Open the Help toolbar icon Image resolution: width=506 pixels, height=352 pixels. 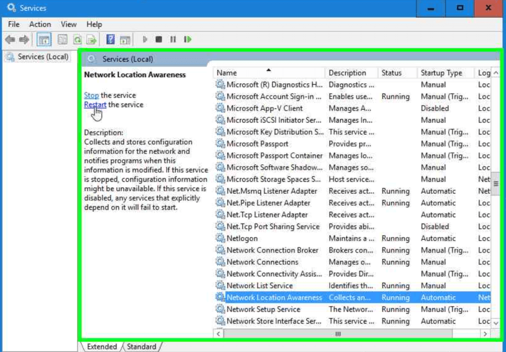point(111,40)
